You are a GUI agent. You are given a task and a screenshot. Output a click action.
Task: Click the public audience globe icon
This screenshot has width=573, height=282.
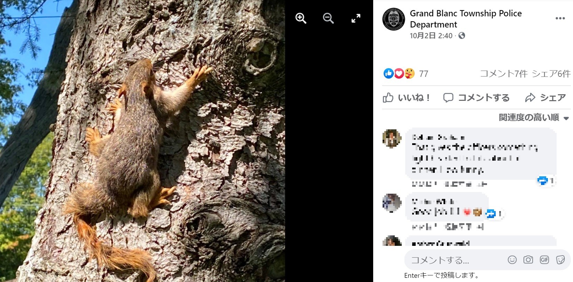pyautogui.click(x=462, y=35)
